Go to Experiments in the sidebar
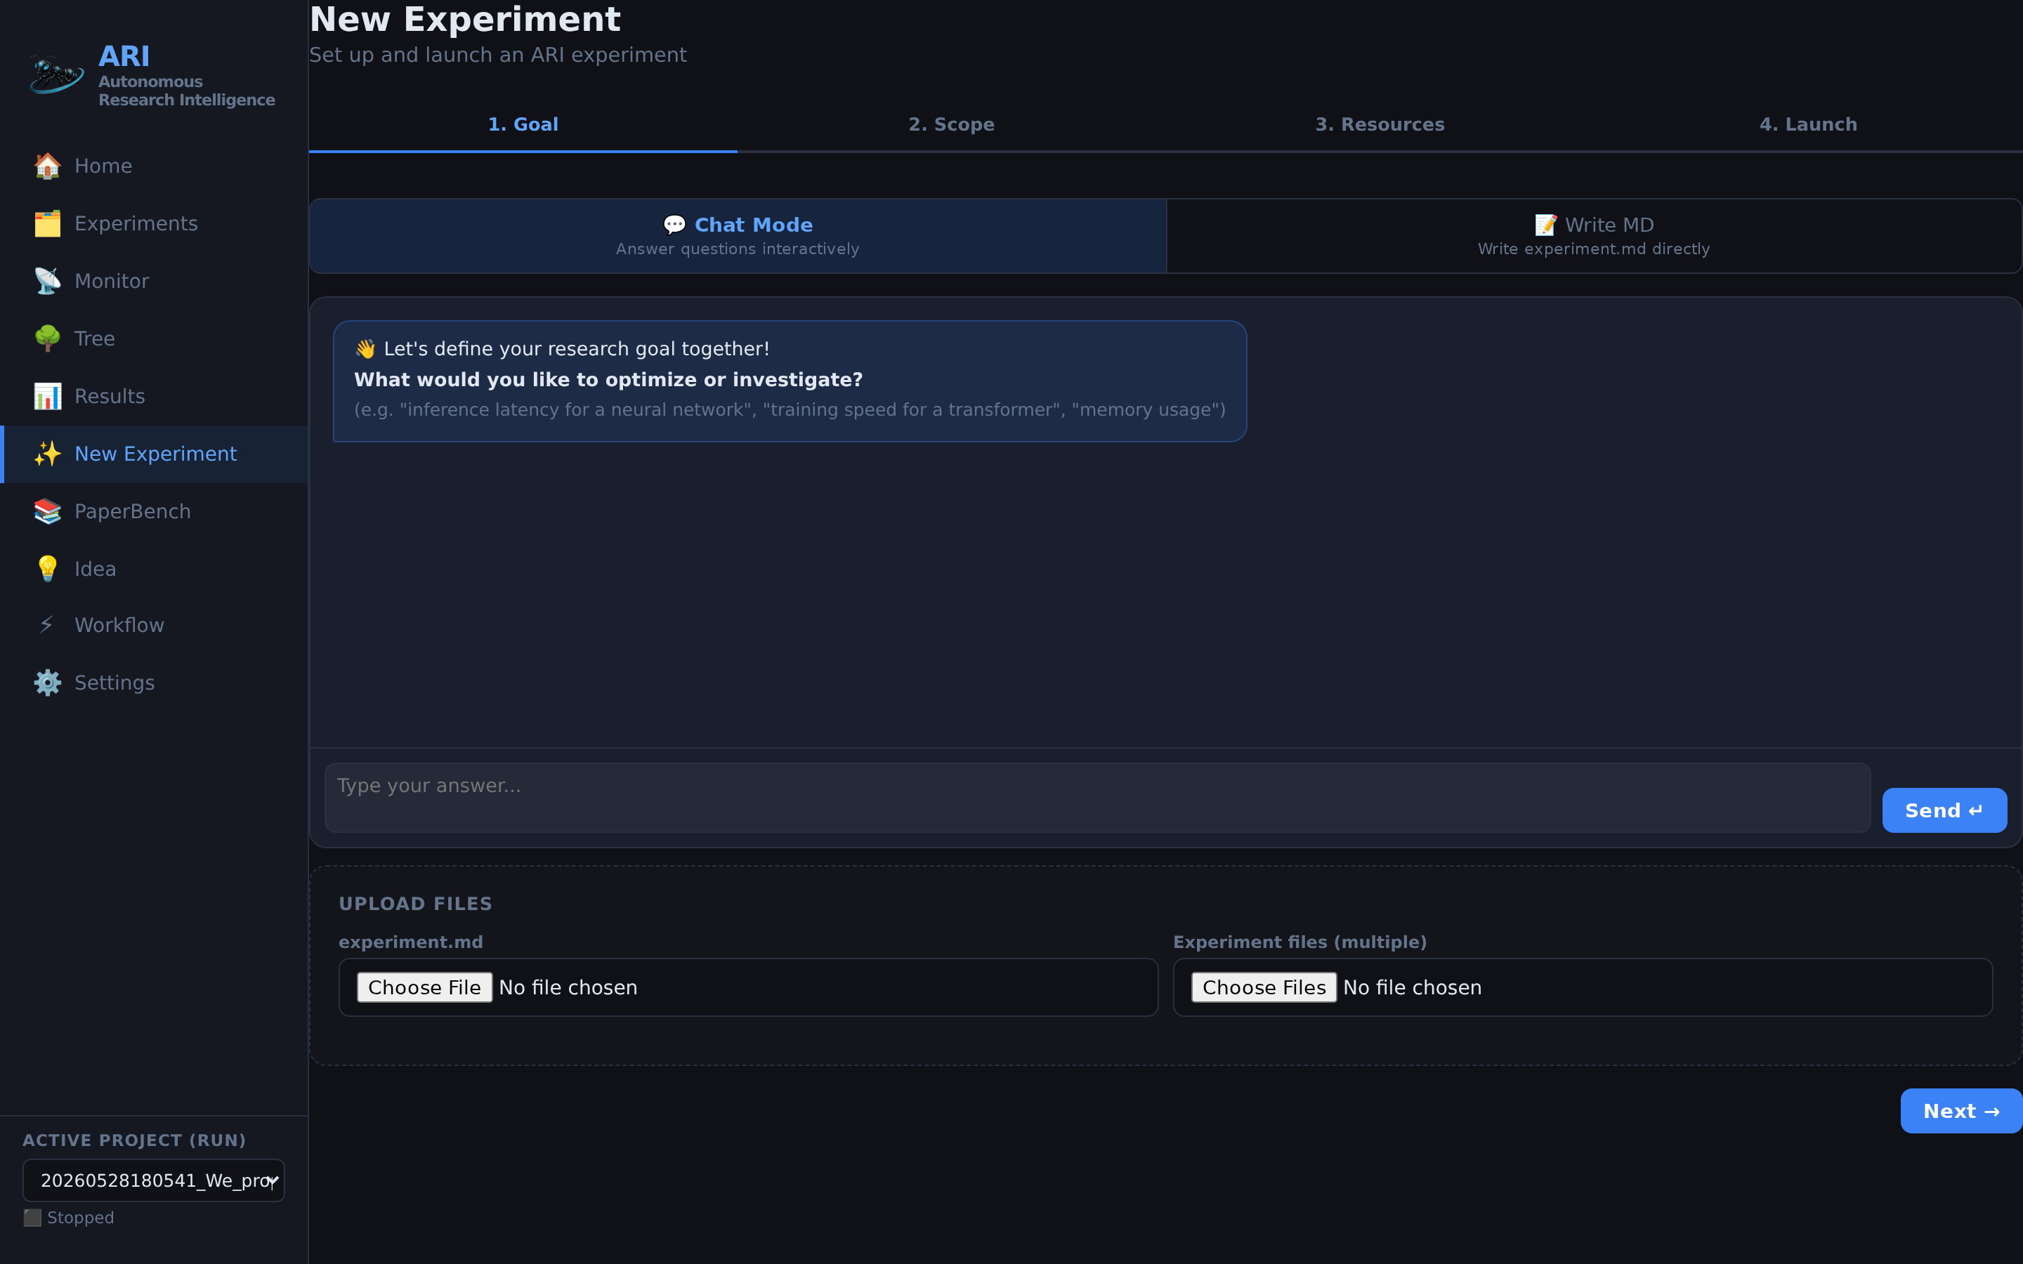The width and height of the screenshot is (2023, 1264). coord(155,224)
